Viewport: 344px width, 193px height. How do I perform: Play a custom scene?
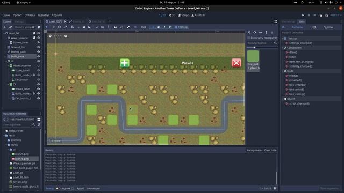tap(327, 16)
